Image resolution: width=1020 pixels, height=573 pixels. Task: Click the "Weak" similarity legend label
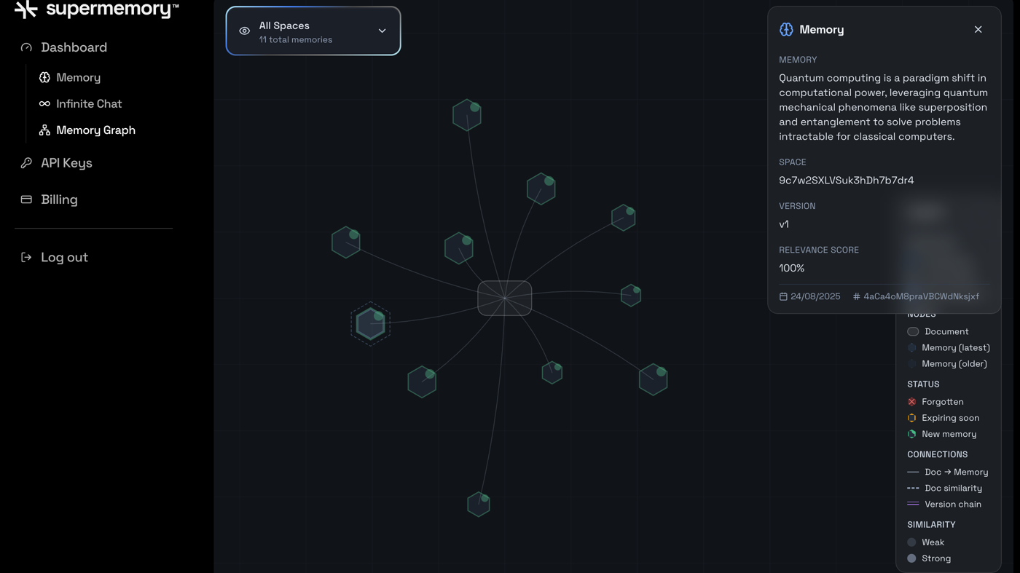933,542
